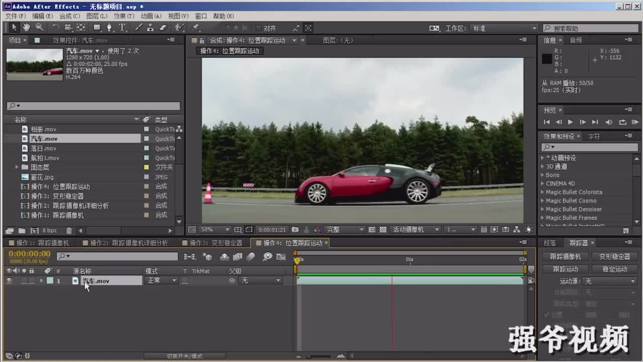
Task: Select the Type text tool
Action: [x=122, y=28]
